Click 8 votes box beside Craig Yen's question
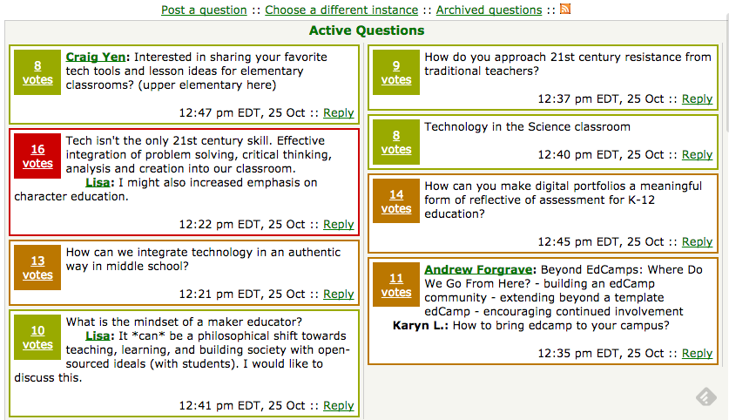Image resolution: width=729 pixels, height=420 pixels. 37,72
